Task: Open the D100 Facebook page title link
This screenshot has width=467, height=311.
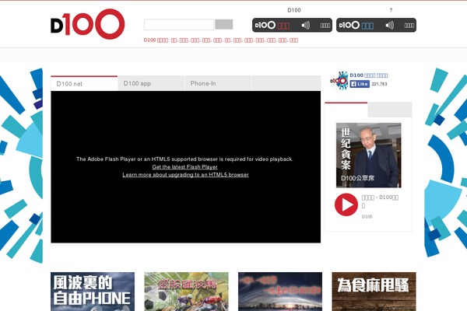Action: tap(369, 75)
